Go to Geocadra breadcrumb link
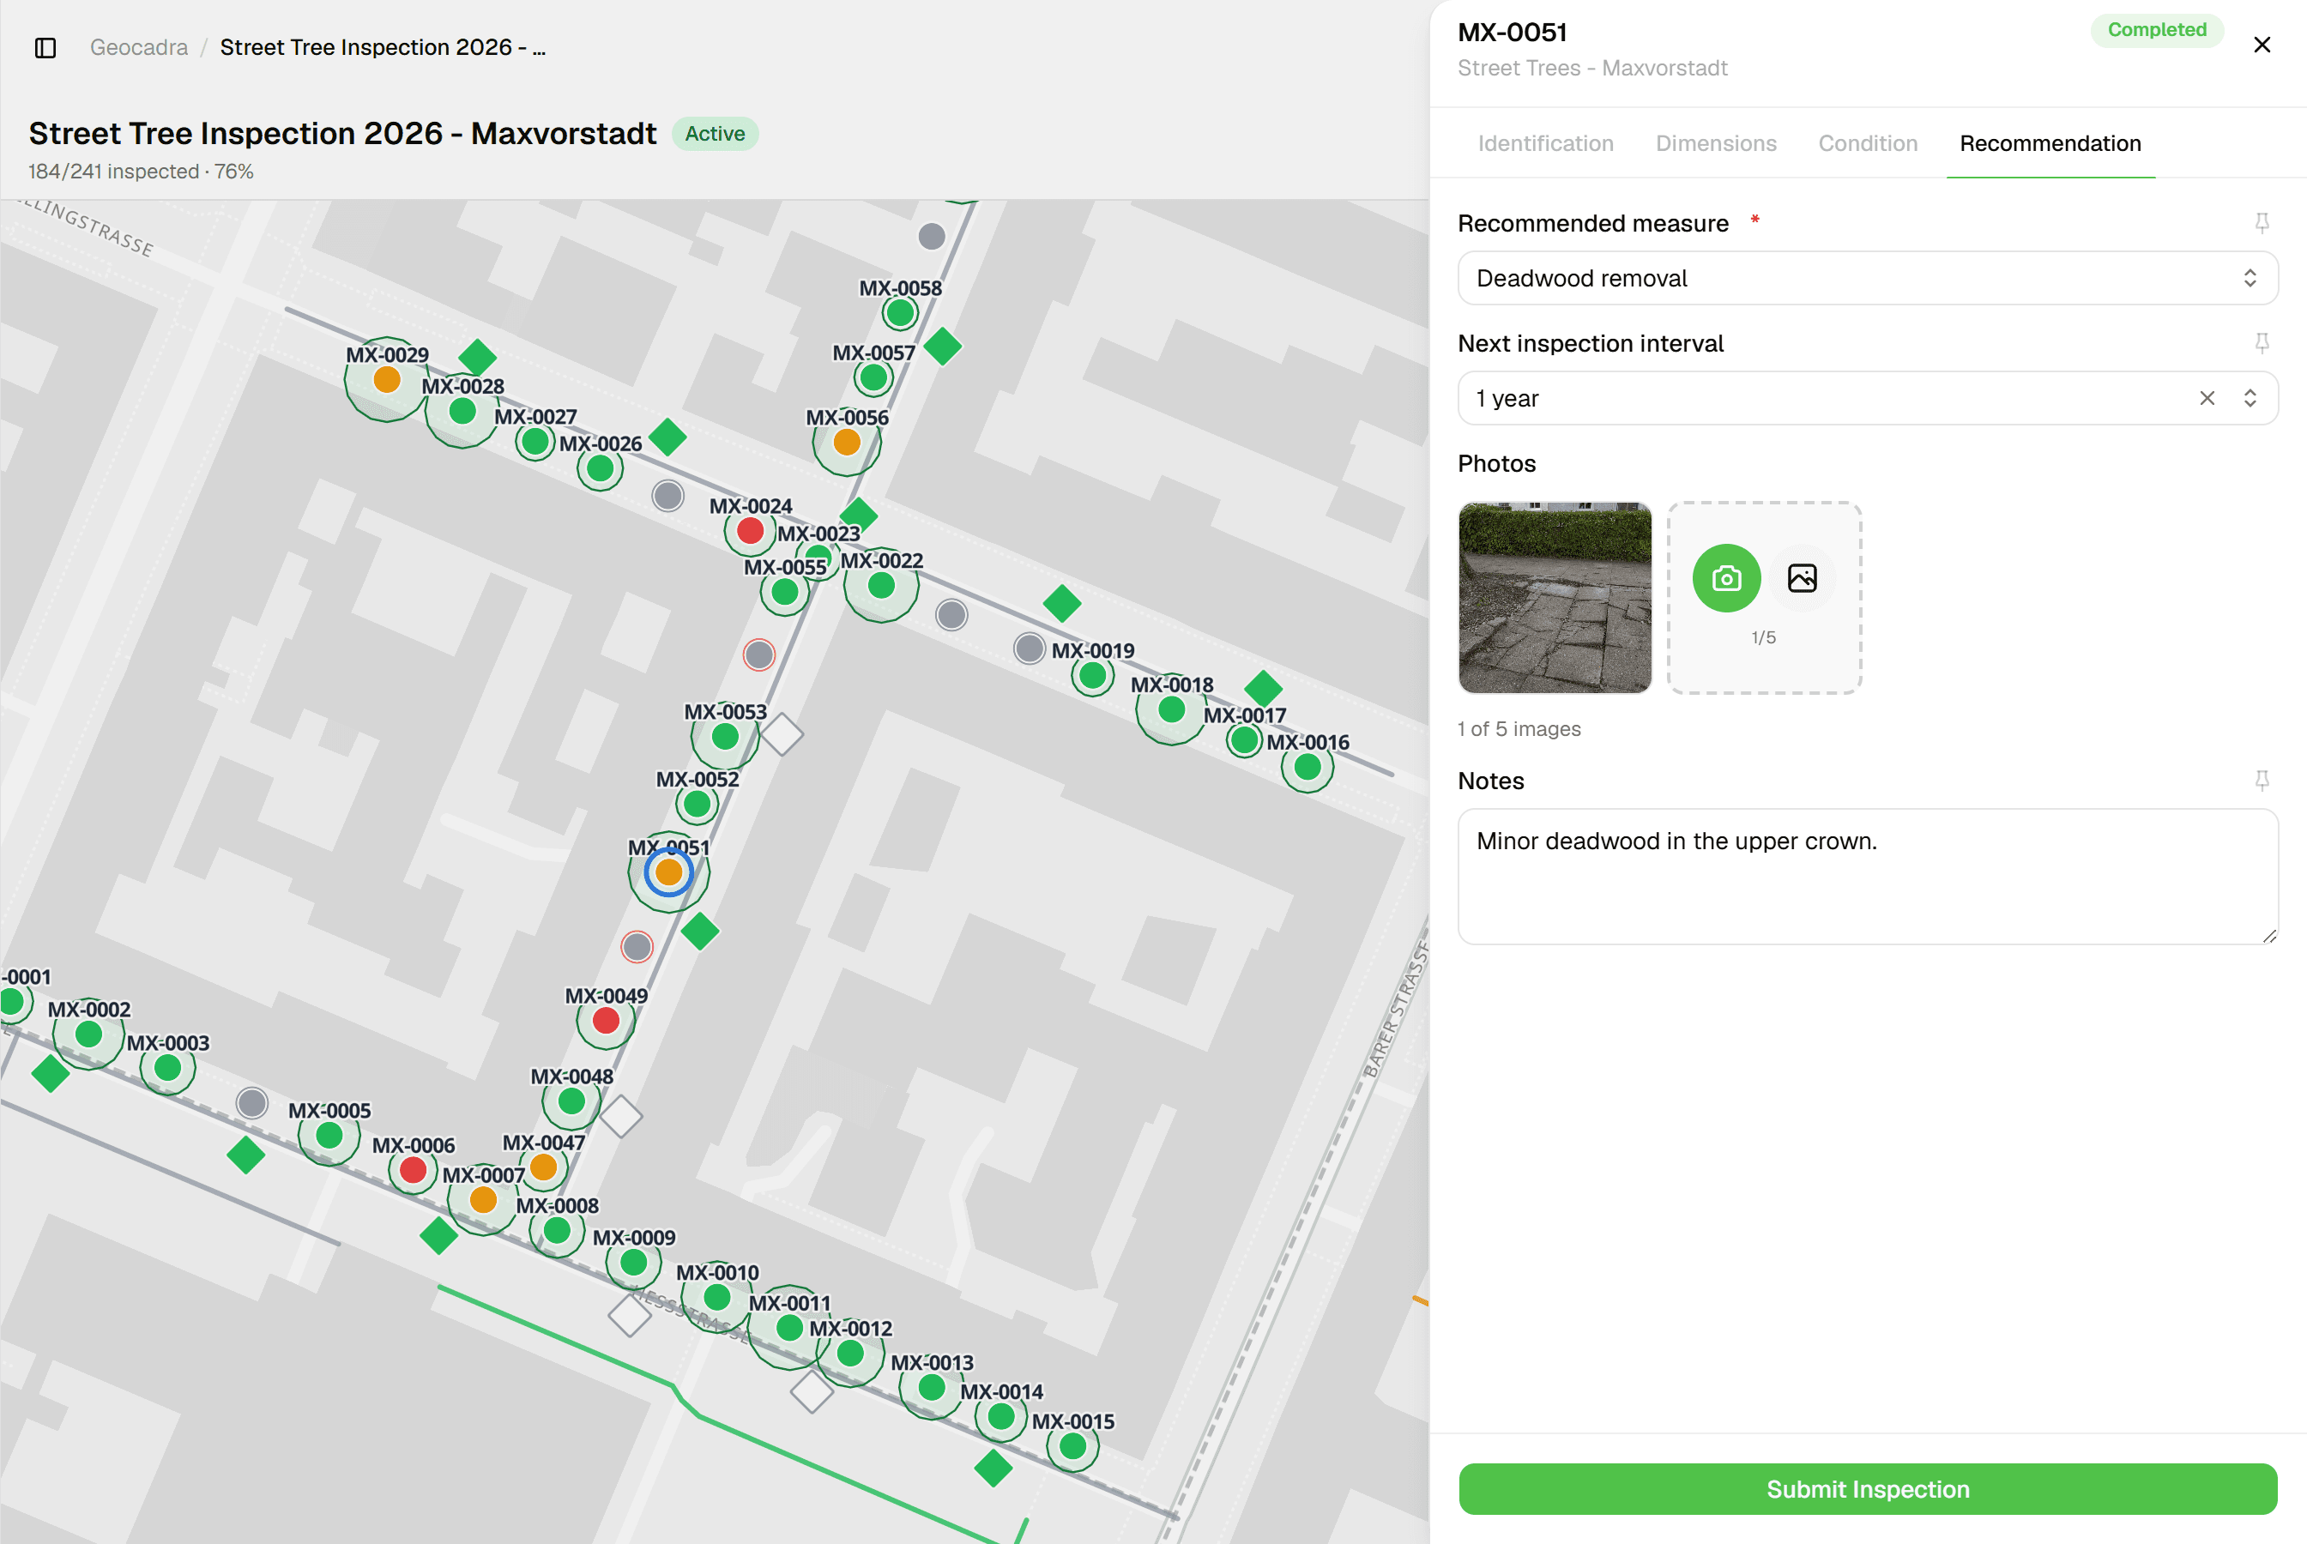This screenshot has width=2307, height=1544. (x=139, y=47)
